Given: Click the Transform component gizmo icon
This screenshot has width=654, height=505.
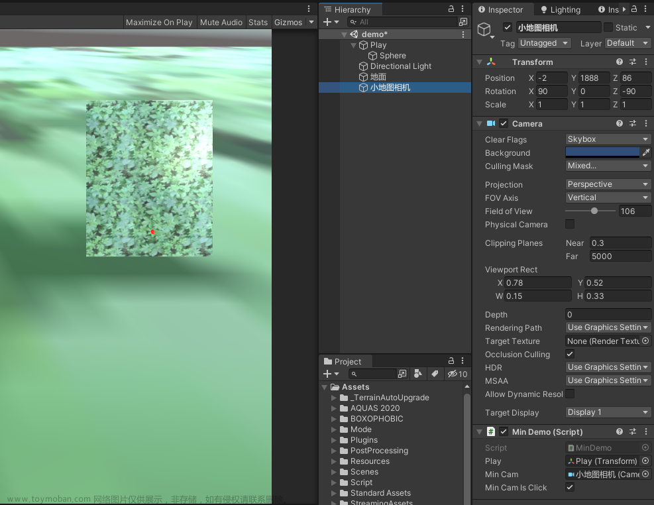Looking at the screenshot, I should click(492, 62).
